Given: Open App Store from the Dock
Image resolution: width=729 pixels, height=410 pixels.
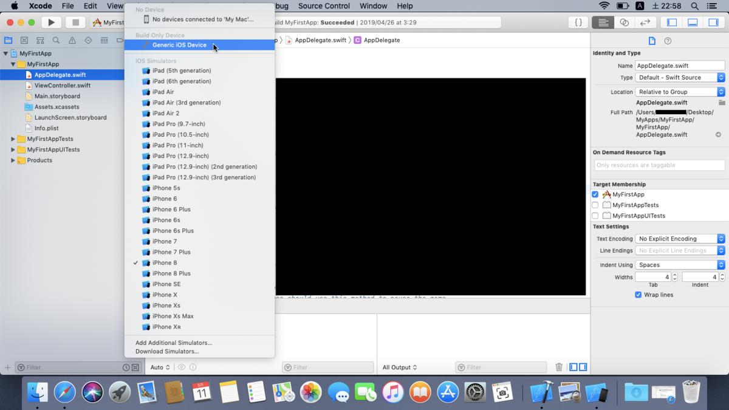Looking at the screenshot, I should [448, 392].
